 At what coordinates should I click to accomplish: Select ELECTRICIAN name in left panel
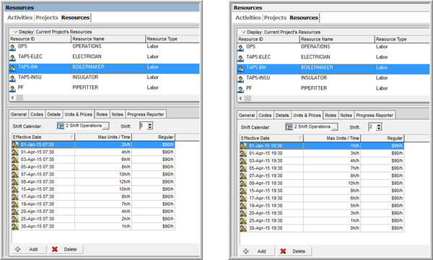[x=87, y=56]
